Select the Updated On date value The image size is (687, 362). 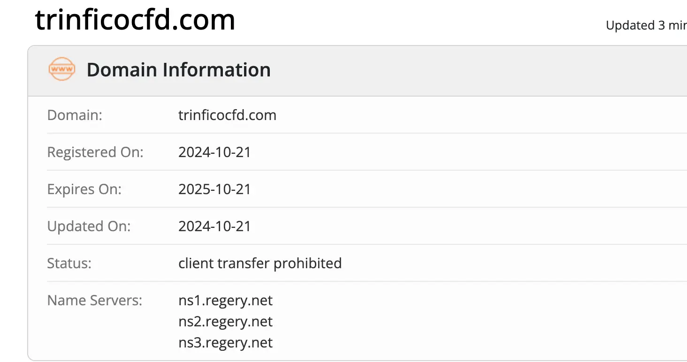click(x=214, y=226)
